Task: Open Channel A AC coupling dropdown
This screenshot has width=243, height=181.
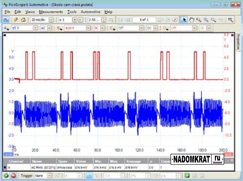Action: coord(49,28)
